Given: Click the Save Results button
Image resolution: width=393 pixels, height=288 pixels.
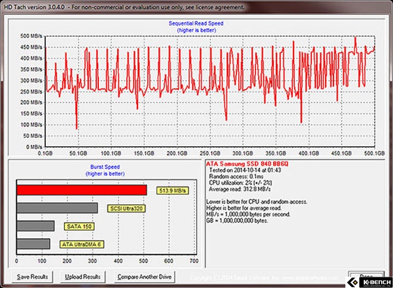Looking at the screenshot, I should click(32, 277).
